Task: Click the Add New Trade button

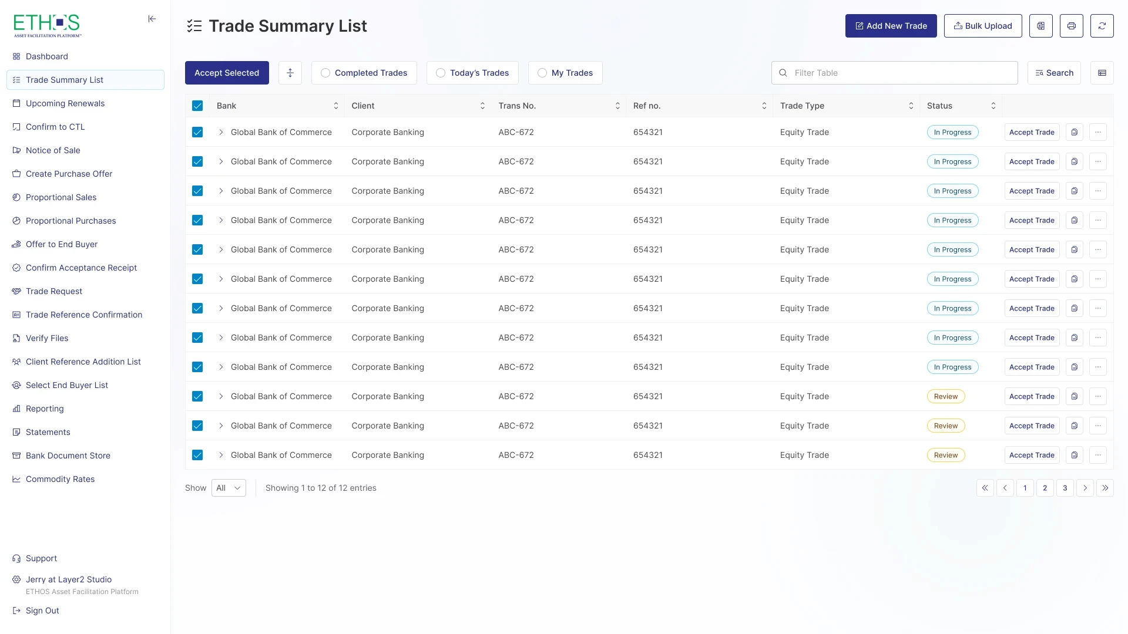Action: 891,26
